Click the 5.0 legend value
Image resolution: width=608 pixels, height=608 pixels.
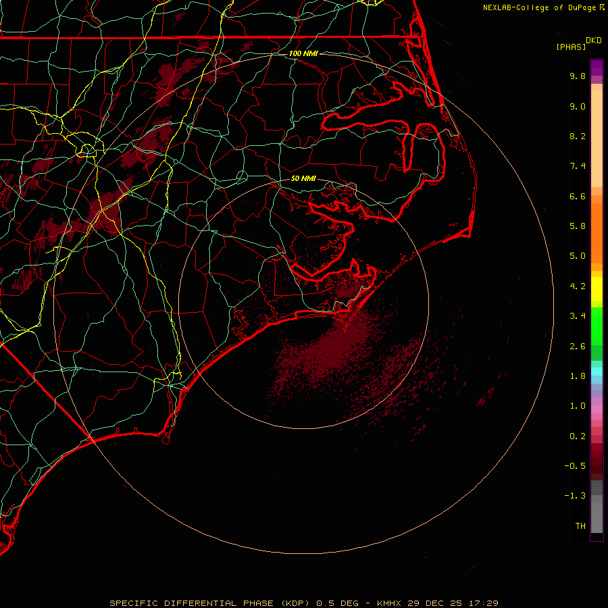tap(578, 256)
